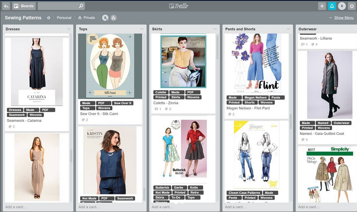
Task: Open the Dresses list options menu
Action: [69, 29]
